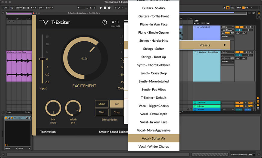Click the Input gain slider handle
Image resolution: width=262 pixels, height=158 pixels.
pyautogui.click(x=42, y=59)
